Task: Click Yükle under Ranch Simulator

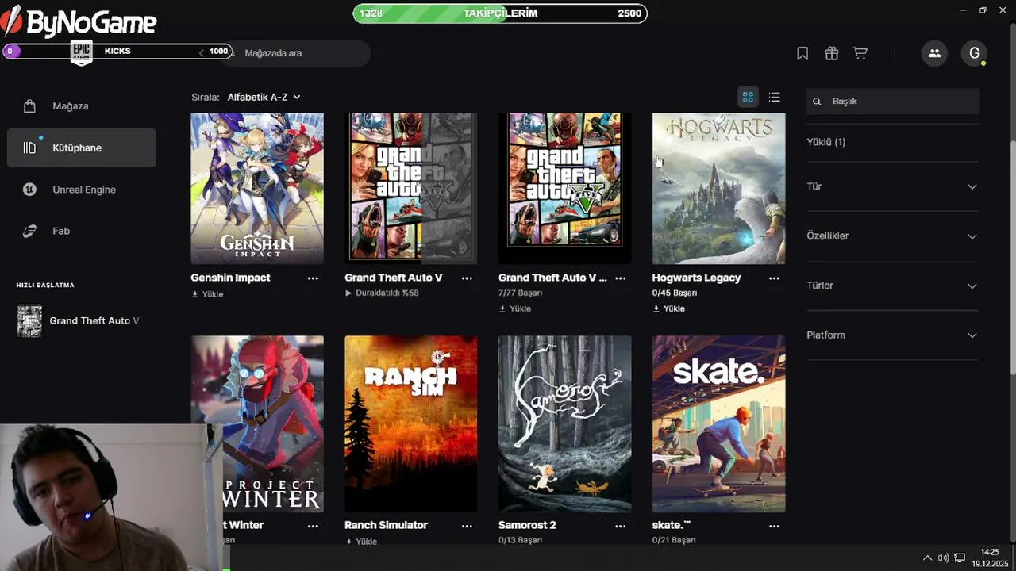Action: (x=361, y=542)
